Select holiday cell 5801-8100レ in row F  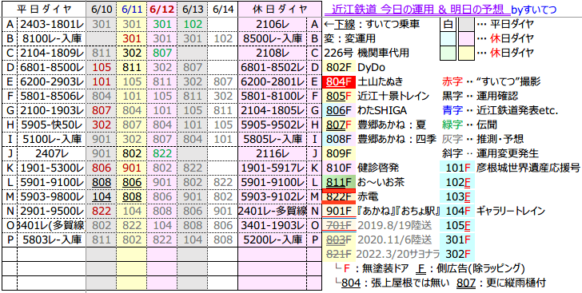[x=273, y=97]
